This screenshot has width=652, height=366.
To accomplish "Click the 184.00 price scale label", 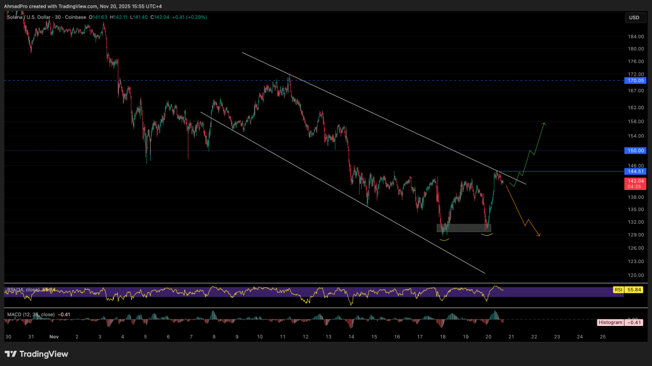I will coord(635,36).
